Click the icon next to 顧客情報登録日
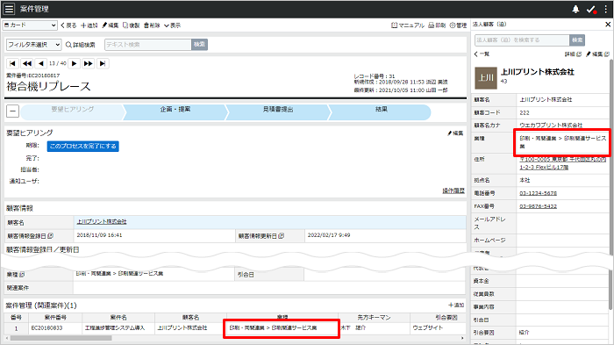Image resolution: width=614 pixels, height=345 pixels. pos(51,236)
